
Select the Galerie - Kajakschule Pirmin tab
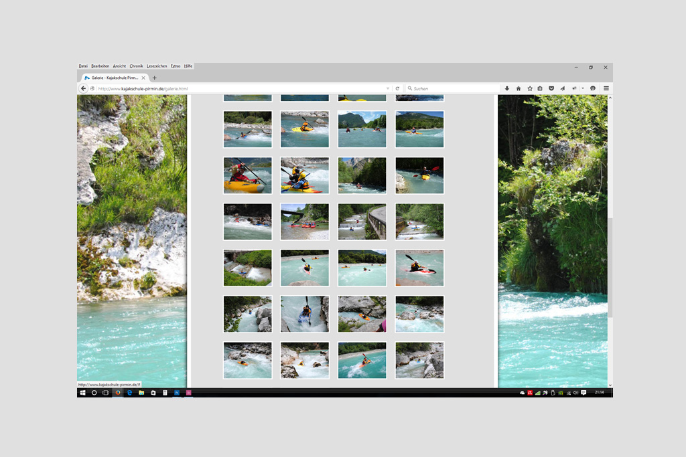[114, 78]
